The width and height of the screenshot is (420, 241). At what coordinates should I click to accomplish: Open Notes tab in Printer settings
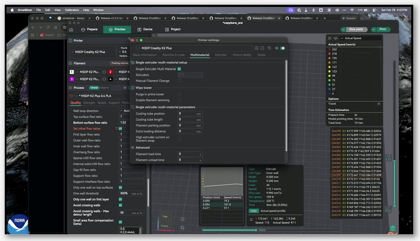click(x=261, y=55)
